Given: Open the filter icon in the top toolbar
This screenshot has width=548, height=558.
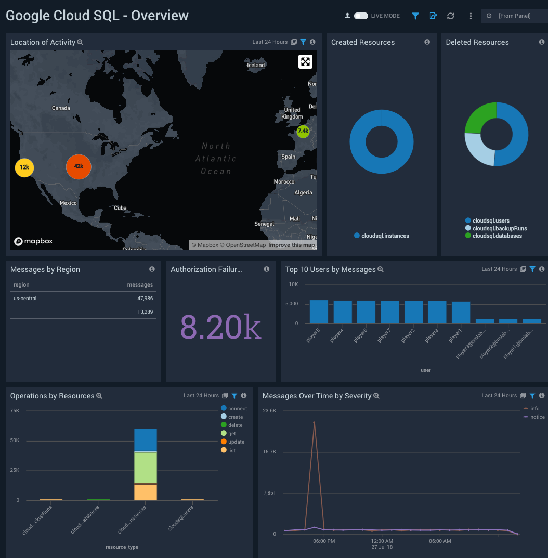Looking at the screenshot, I should (415, 16).
